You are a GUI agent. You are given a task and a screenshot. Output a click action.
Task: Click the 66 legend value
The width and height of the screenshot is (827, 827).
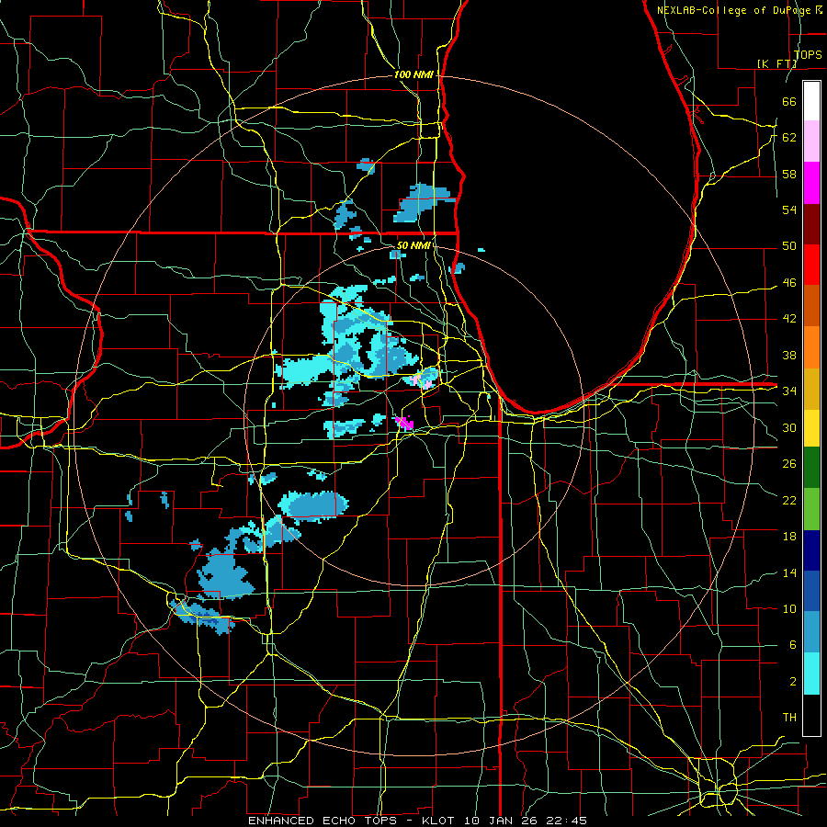789,101
